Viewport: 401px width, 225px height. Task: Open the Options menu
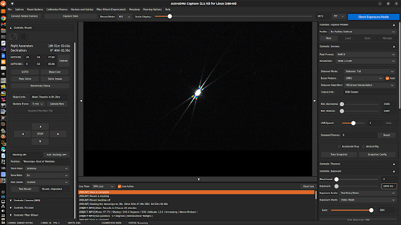(x=19, y=9)
